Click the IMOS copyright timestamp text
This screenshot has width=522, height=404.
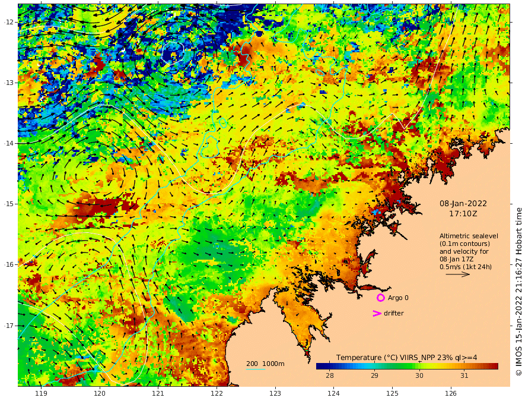tap(518, 292)
